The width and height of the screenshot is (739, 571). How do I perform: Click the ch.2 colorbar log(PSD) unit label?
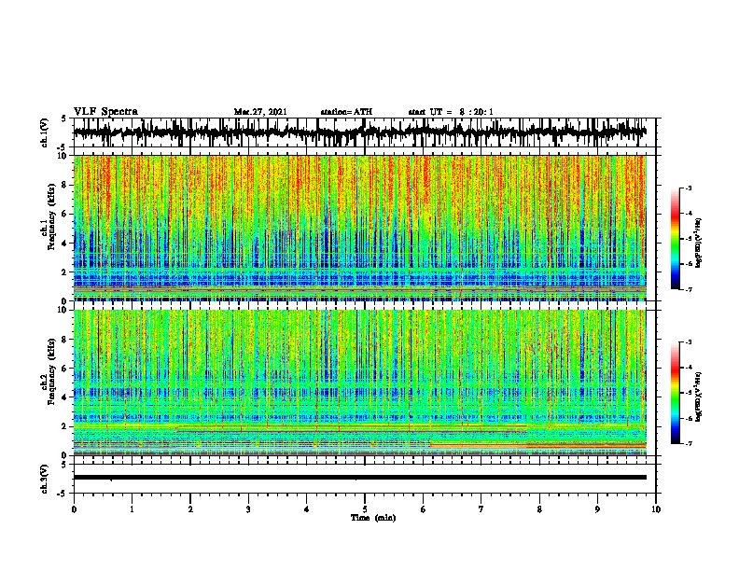699,397
